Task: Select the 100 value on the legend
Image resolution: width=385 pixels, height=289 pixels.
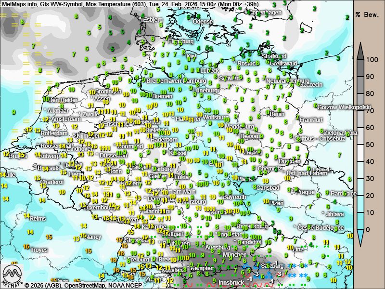Action: (x=371, y=60)
